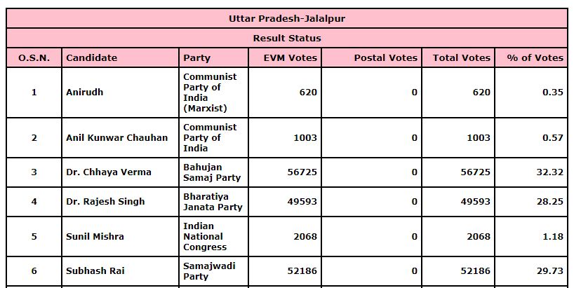Select the Candidate column header
Viewport: 581px width, 288px height.
[x=91, y=57]
